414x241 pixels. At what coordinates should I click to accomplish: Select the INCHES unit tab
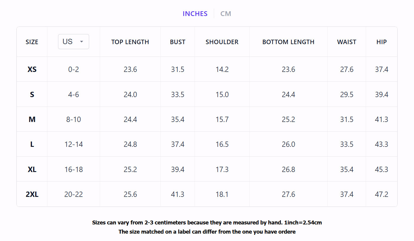(195, 14)
